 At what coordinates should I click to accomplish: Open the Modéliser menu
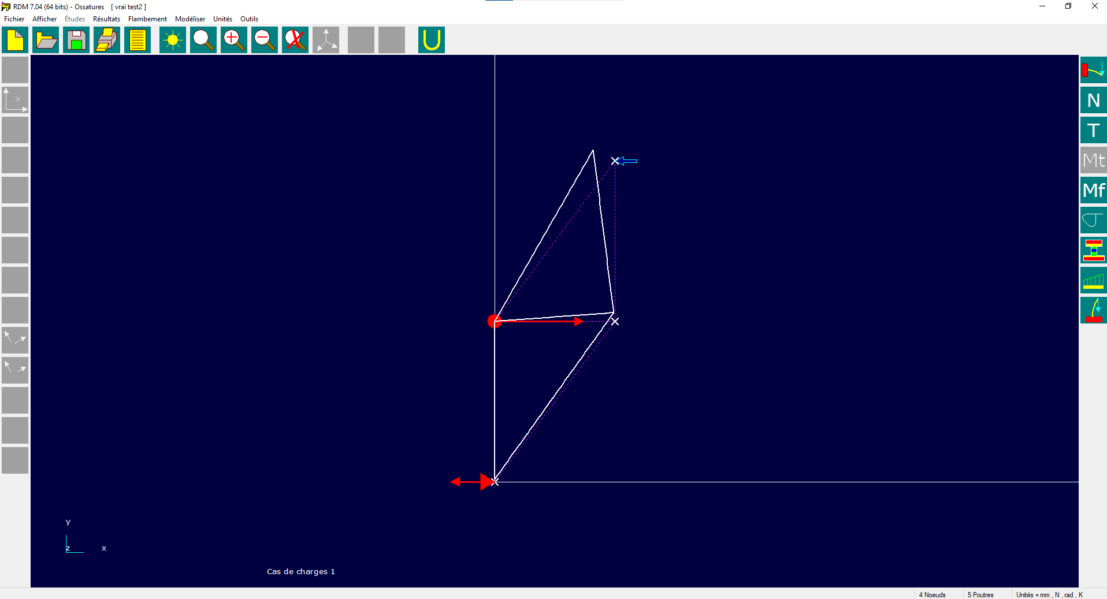click(190, 19)
